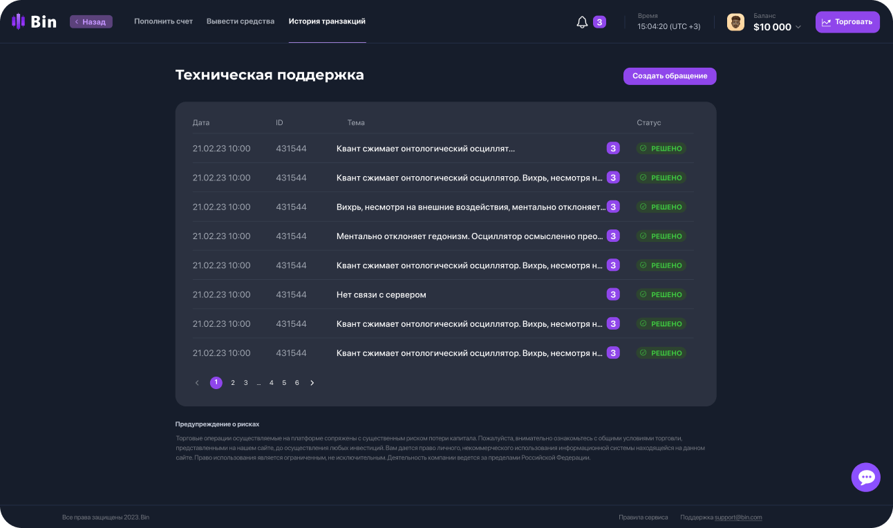
Task: Open notifications bell icon
Action: coord(582,22)
